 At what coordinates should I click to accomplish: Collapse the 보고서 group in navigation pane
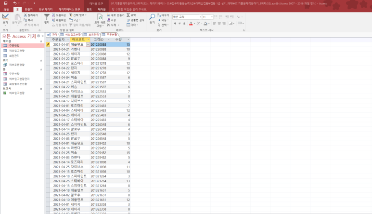tap(41, 89)
